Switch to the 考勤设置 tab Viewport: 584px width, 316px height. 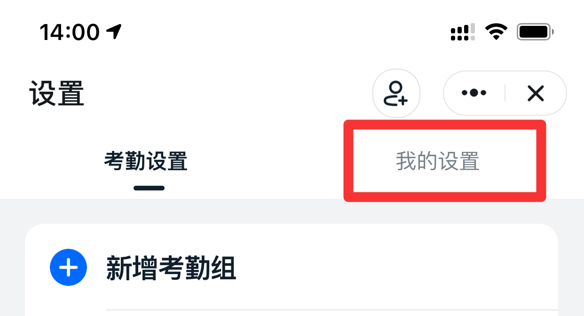146,161
